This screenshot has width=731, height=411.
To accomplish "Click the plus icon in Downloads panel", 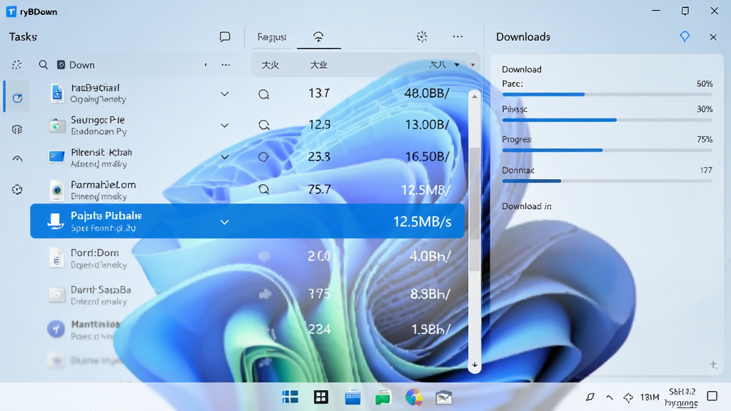I will (x=713, y=365).
